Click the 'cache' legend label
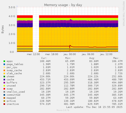The height and width of the screenshot is (113, 126). point(10,80)
